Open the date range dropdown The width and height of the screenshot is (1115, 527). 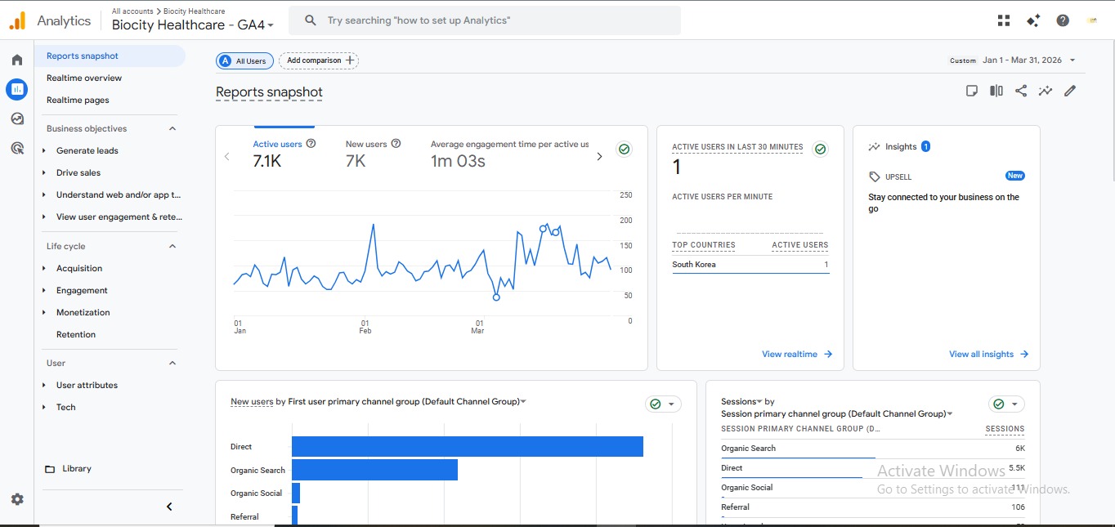(x=1072, y=60)
